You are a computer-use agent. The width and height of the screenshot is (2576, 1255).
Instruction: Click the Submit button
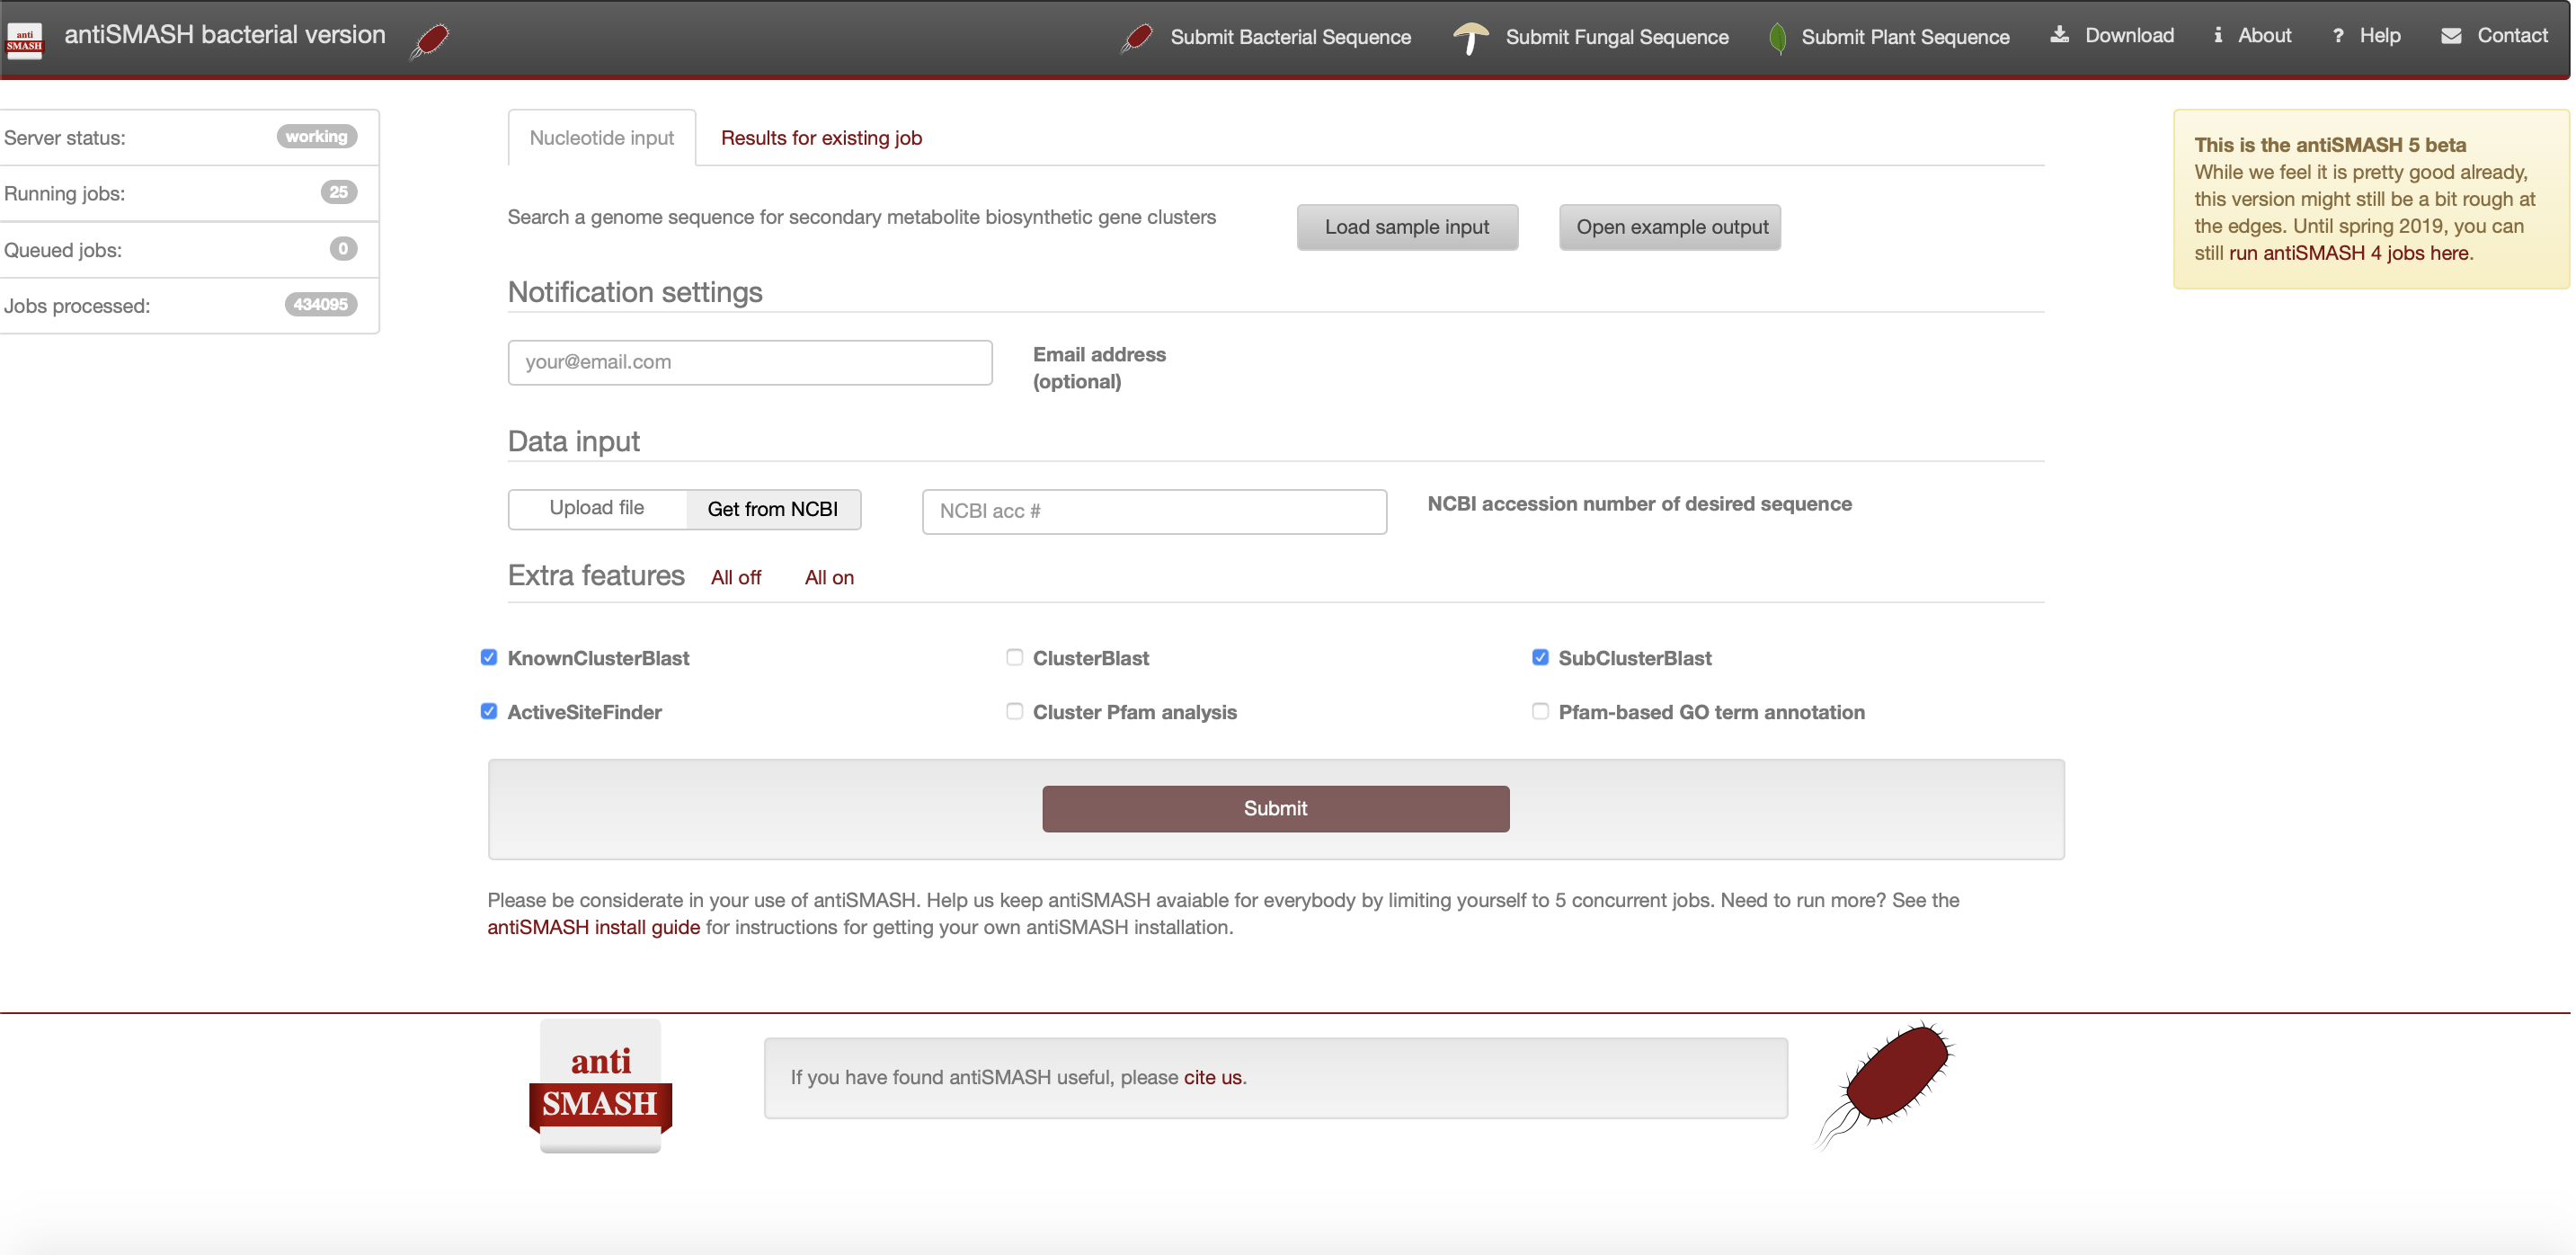click(x=1275, y=808)
